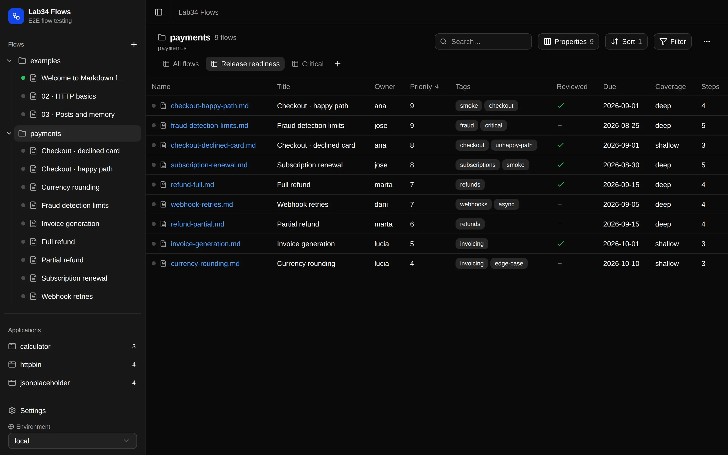Toggle Reviewed check for subscription-renewal.md
The image size is (728, 455).
pos(560,165)
